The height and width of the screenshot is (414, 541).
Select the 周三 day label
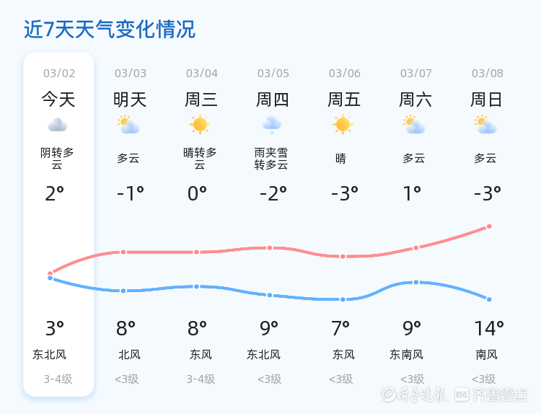click(x=201, y=100)
